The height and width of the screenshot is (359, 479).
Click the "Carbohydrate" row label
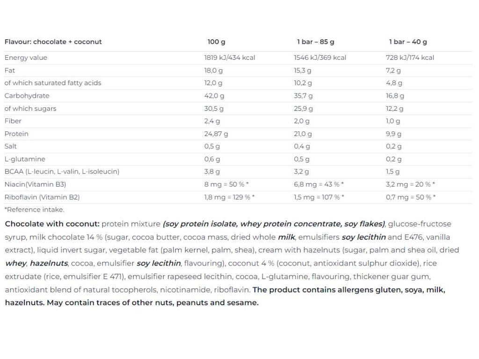point(27,95)
